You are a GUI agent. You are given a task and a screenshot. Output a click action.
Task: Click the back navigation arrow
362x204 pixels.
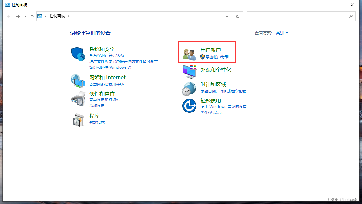click(9, 16)
